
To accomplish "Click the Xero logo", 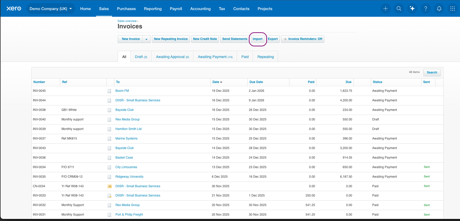I will (x=14, y=9).
